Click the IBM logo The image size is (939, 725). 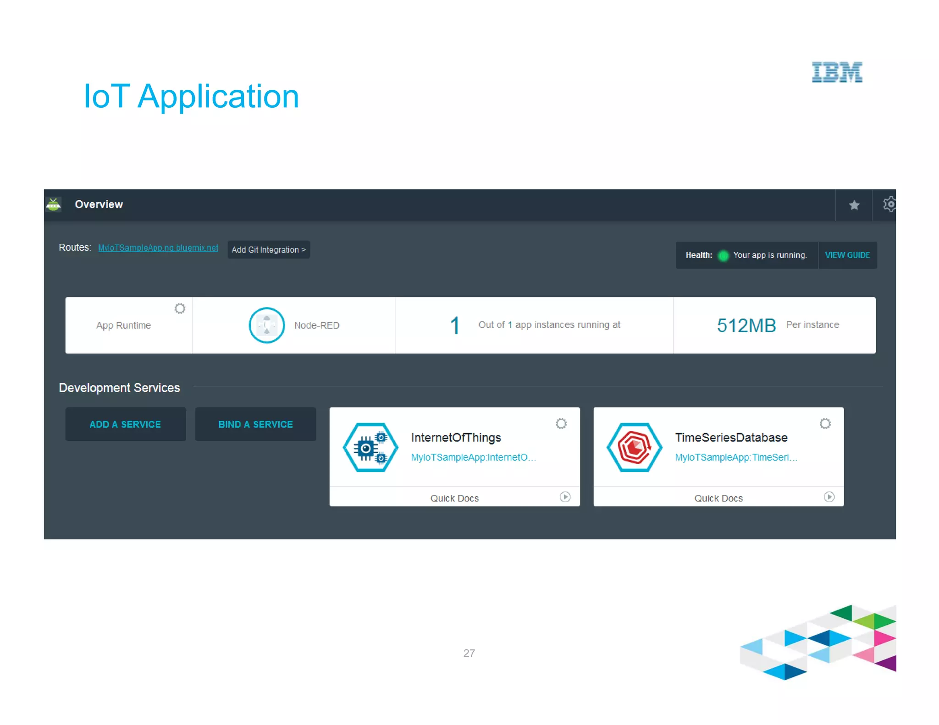(837, 72)
